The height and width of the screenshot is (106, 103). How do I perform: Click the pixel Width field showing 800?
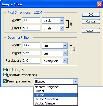point(31,20)
